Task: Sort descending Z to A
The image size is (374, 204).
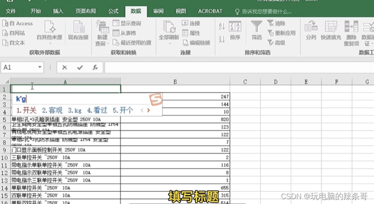Action: tap(222, 39)
